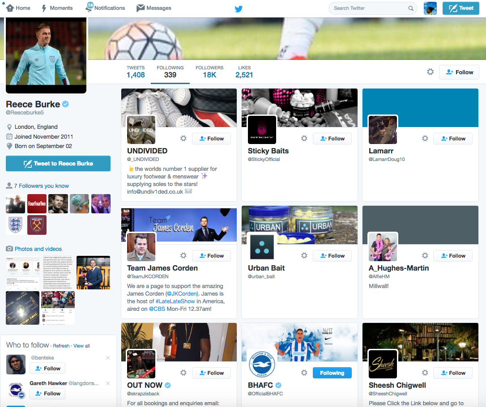
Task: Compose a new Tweet
Action: 460,8
